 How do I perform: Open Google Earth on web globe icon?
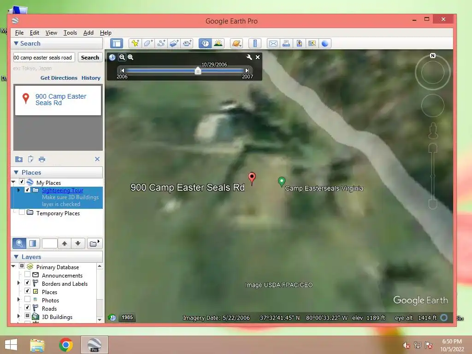pyautogui.click(x=325, y=43)
